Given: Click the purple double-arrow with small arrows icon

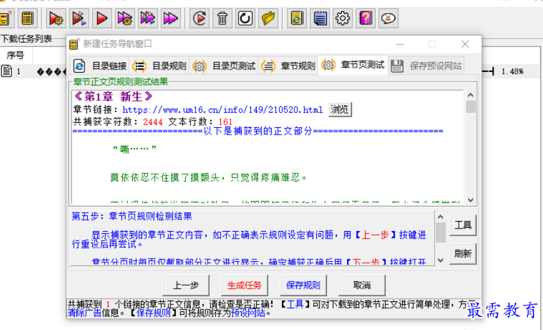Looking at the screenshot, I should (x=148, y=18).
